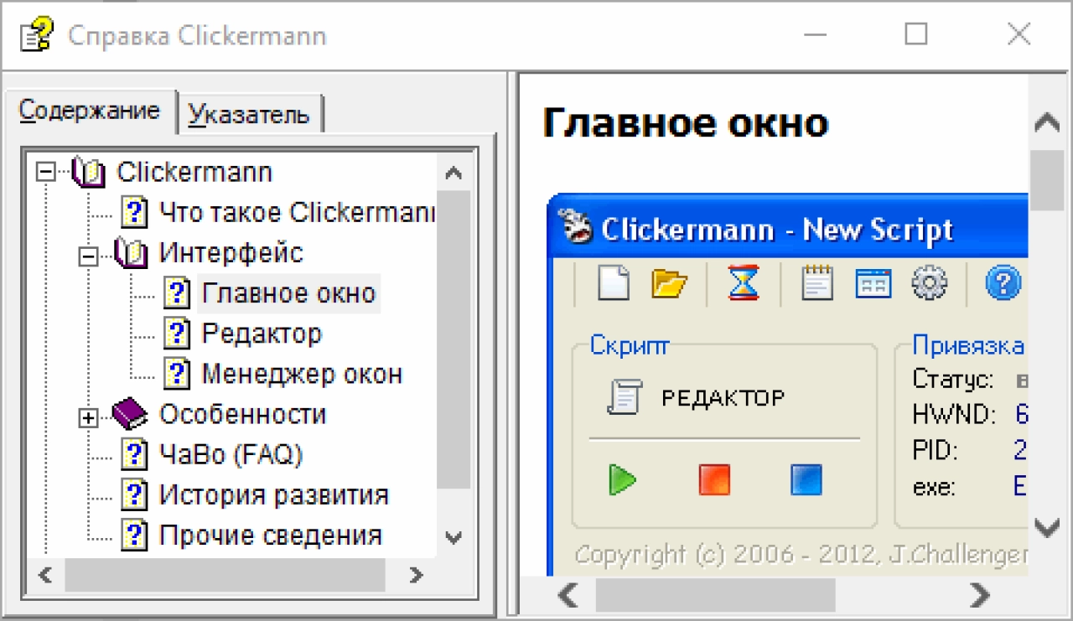Click the Скрипт group label

(x=629, y=345)
